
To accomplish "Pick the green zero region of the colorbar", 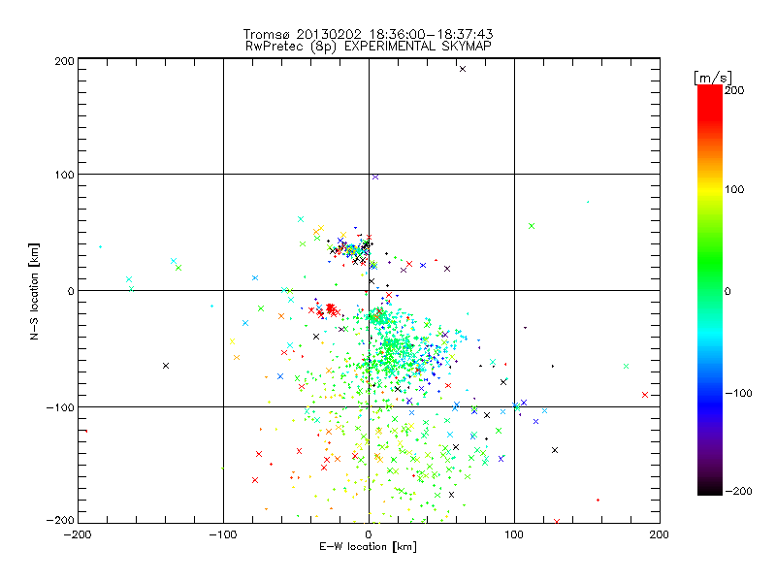I will tap(710, 290).
